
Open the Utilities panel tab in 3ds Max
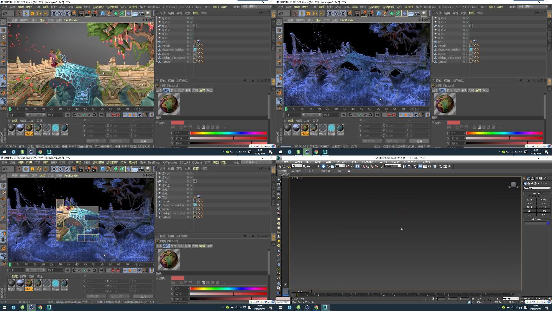545,179
